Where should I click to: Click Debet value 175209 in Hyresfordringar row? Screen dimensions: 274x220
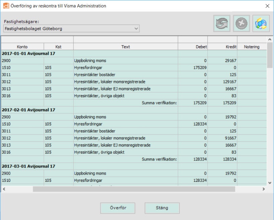click(200, 67)
